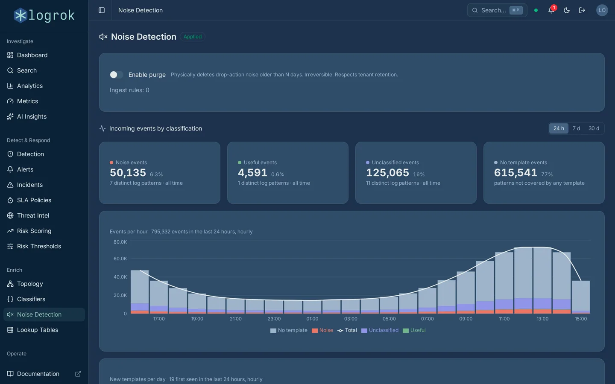Click the Detection shield icon
The image size is (615, 384).
pyautogui.click(x=10, y=154)
